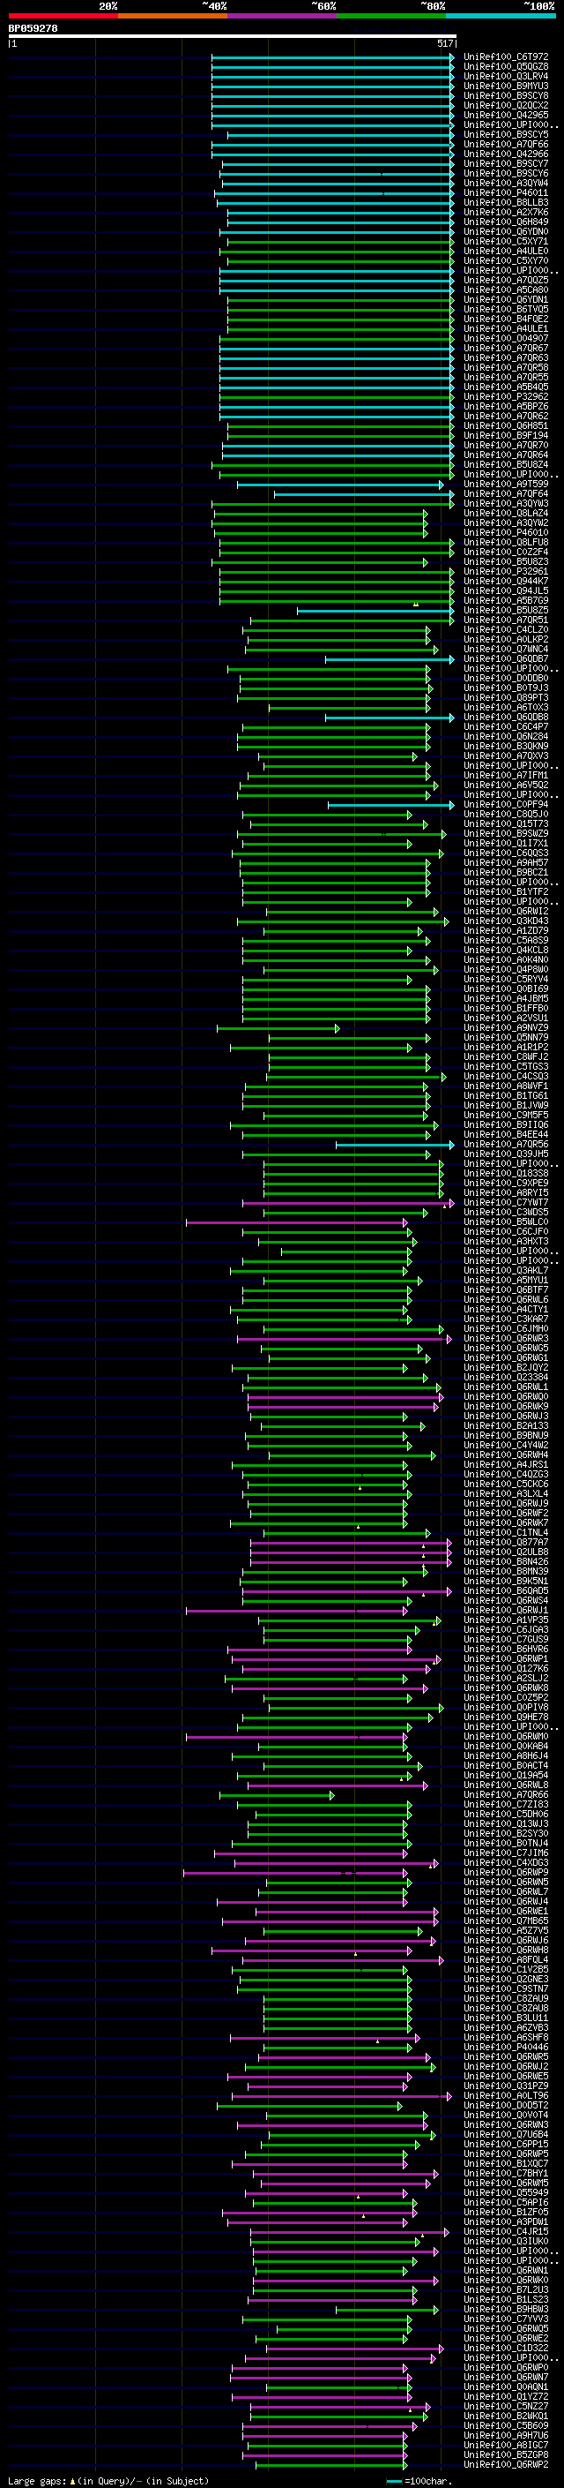Open hit UniRef100_B9MYU3
Screen dimensions: 564x2488
[x=506, y=86]
